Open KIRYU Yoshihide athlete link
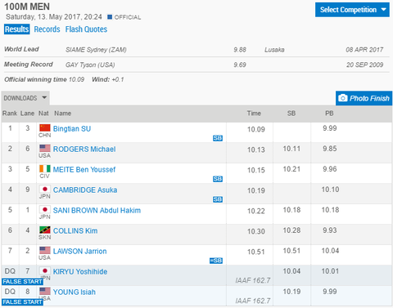Viewport: 393px width, 308px height. [x=80, y=271]
